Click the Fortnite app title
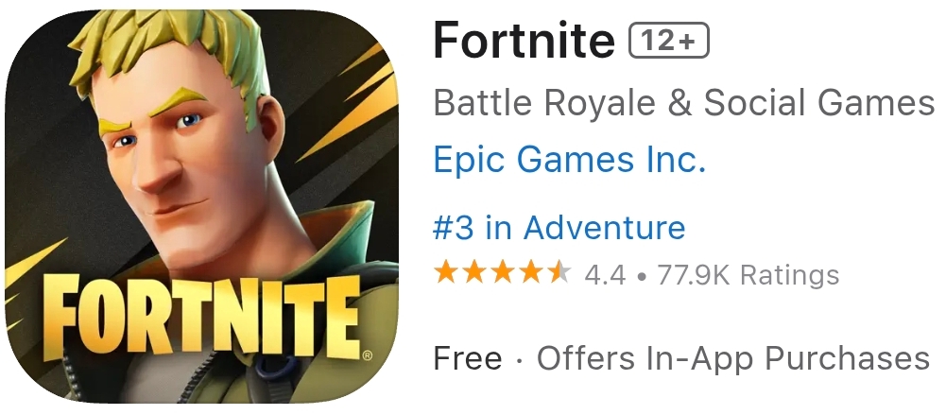The width and height of the screenshot is (946, 415). [x=525, y=40]
